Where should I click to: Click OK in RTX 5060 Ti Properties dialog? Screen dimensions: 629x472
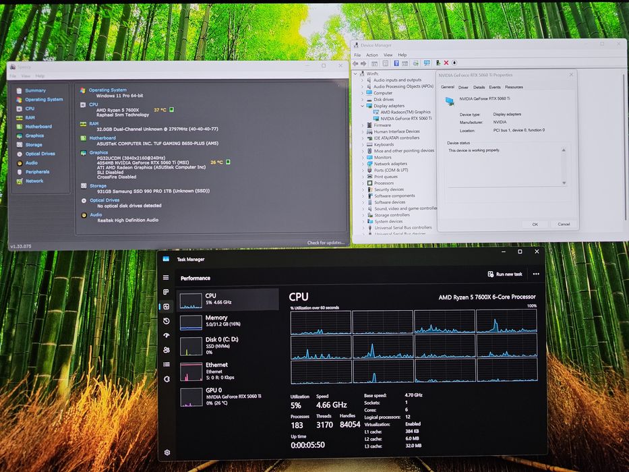click(535, 225)
